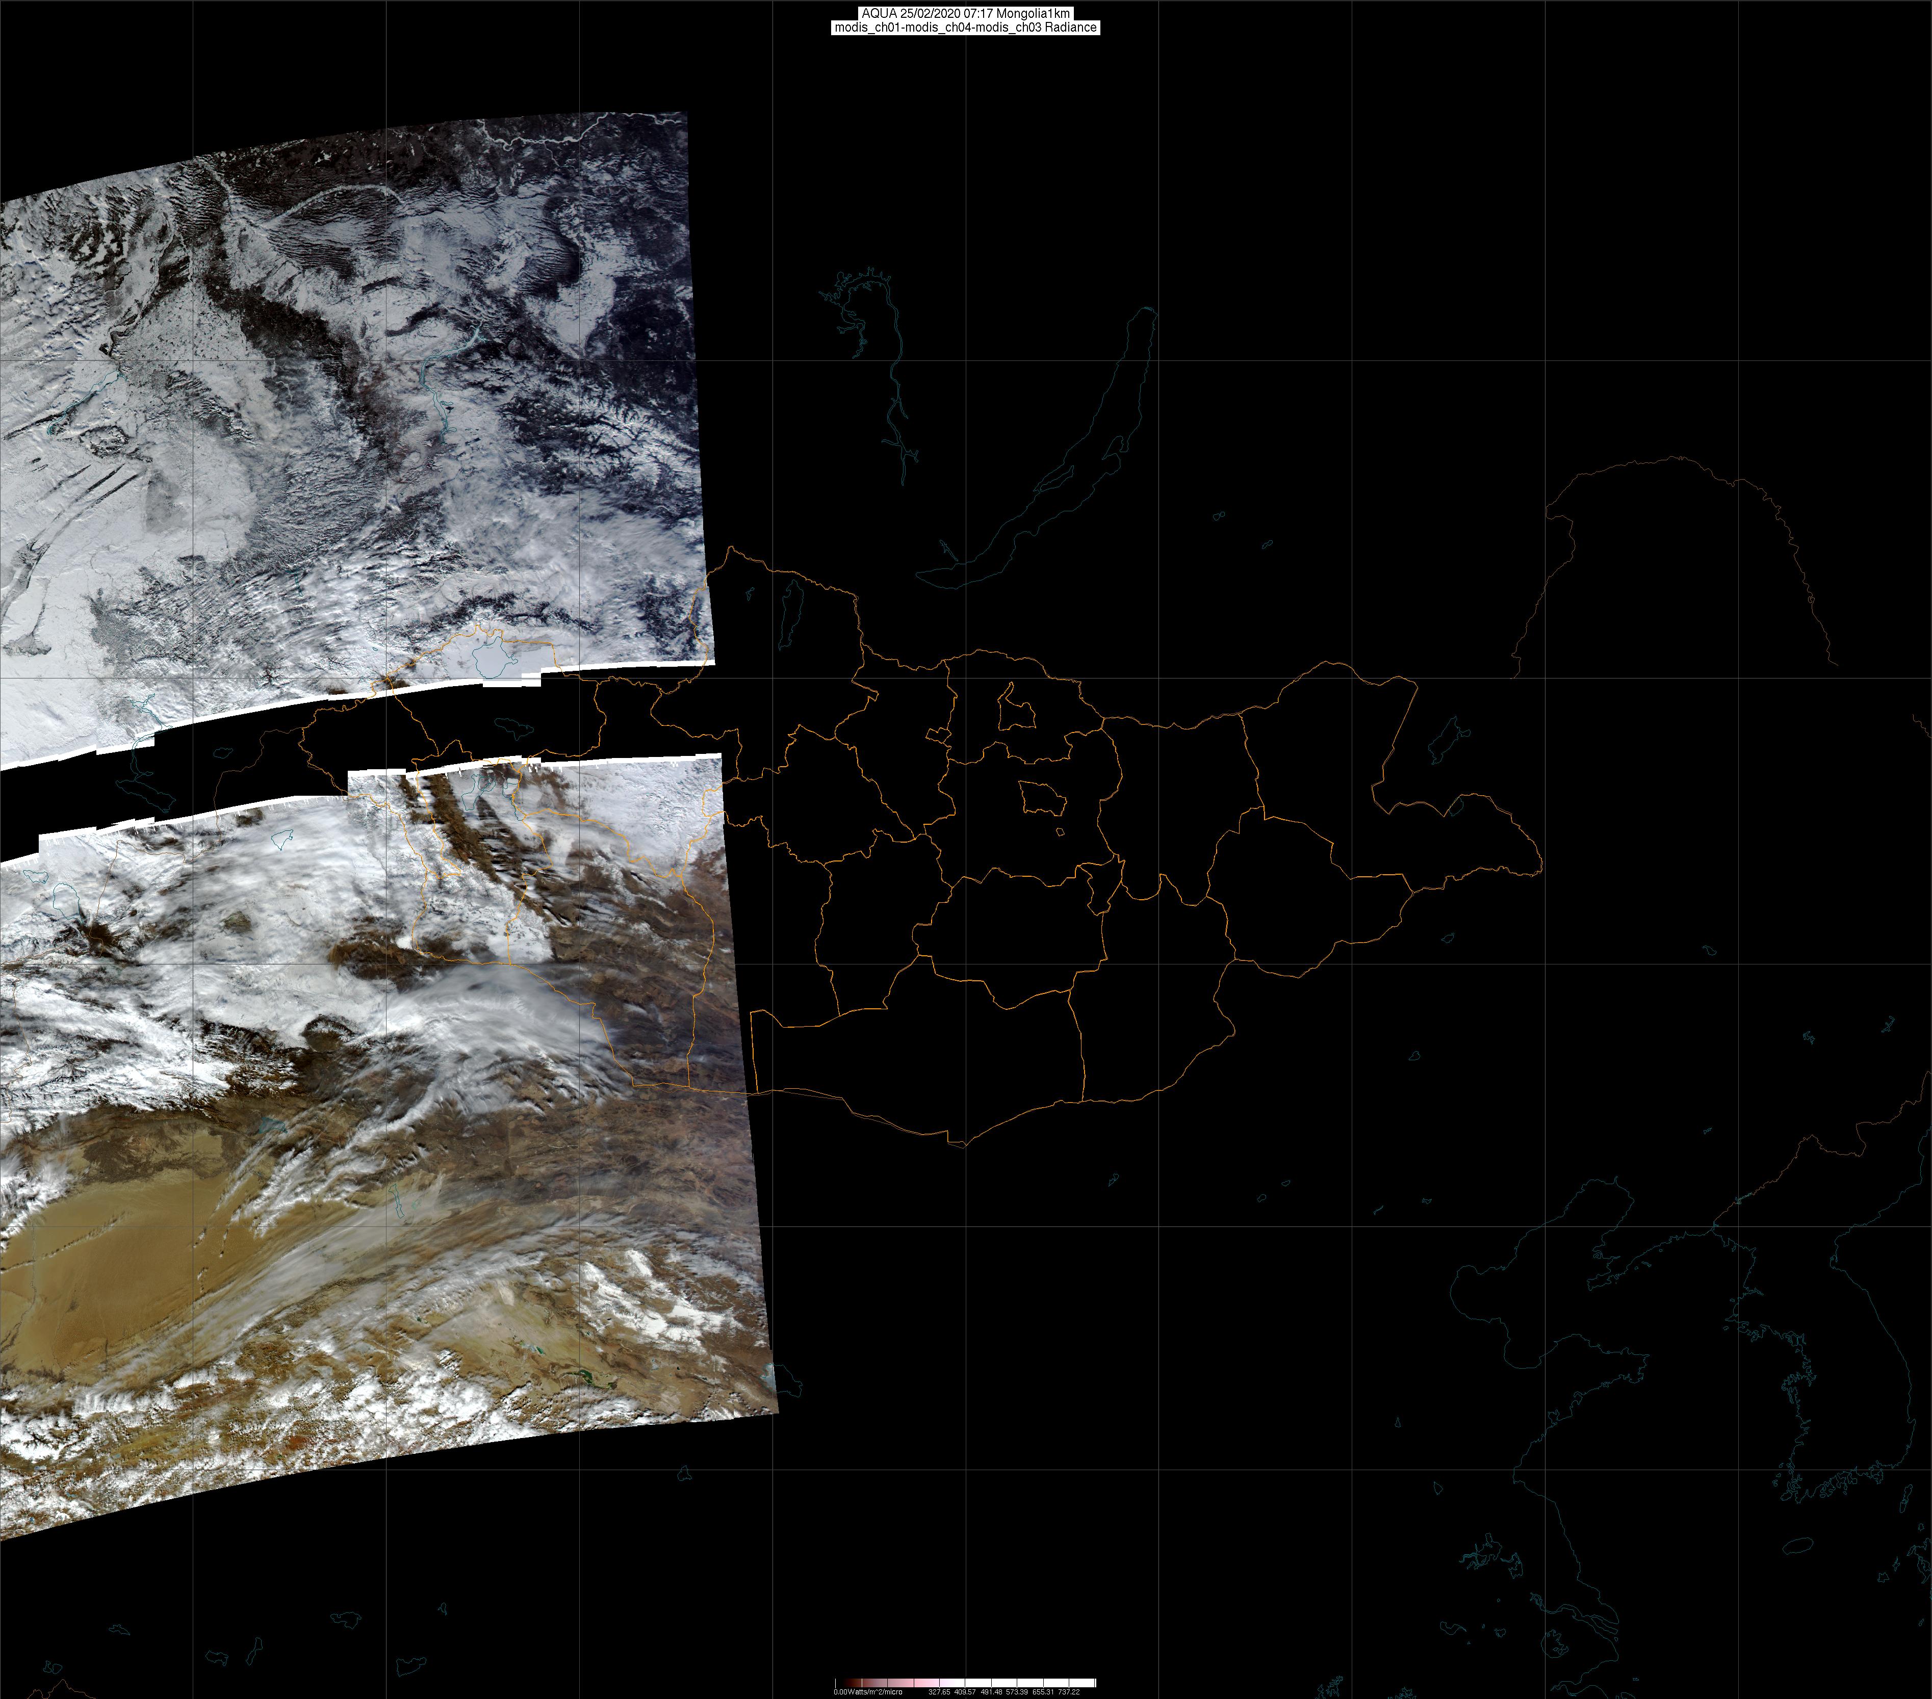Click the 573.39 tick label on the colorbar
1932x1699 pixels.
point(1017,1691)
